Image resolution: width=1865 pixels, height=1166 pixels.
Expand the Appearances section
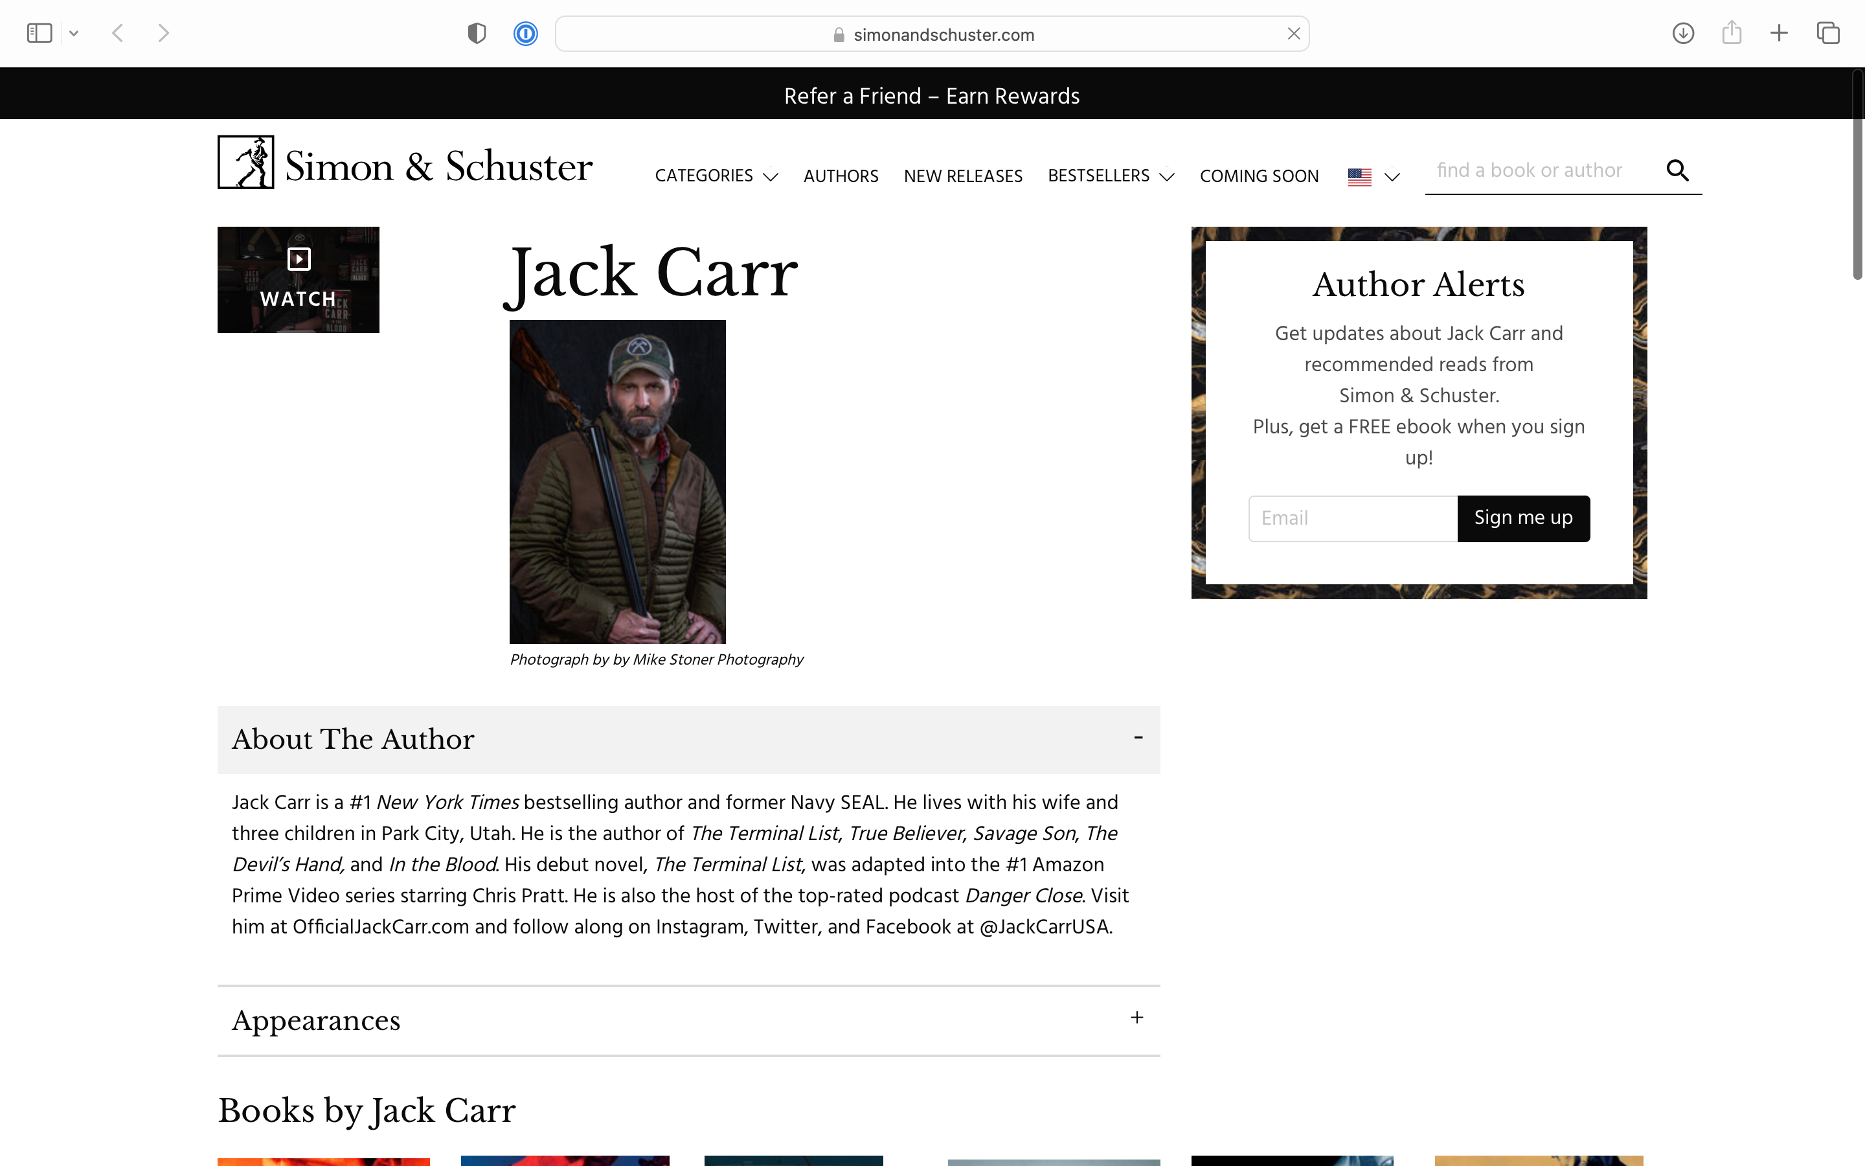688,1020
